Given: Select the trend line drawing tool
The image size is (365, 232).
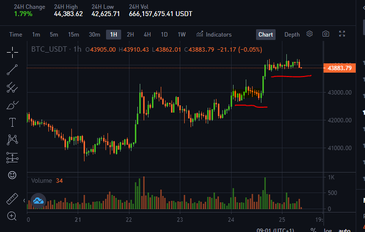Looking at the screenshot, I should (x=12, y=70).
